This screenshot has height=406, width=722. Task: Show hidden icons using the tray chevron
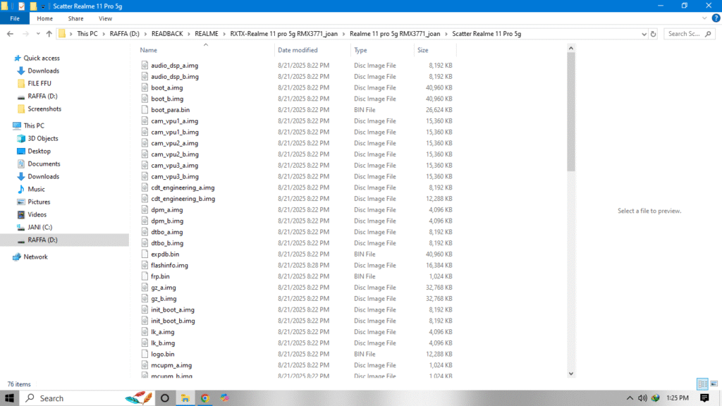pos(630,398)
